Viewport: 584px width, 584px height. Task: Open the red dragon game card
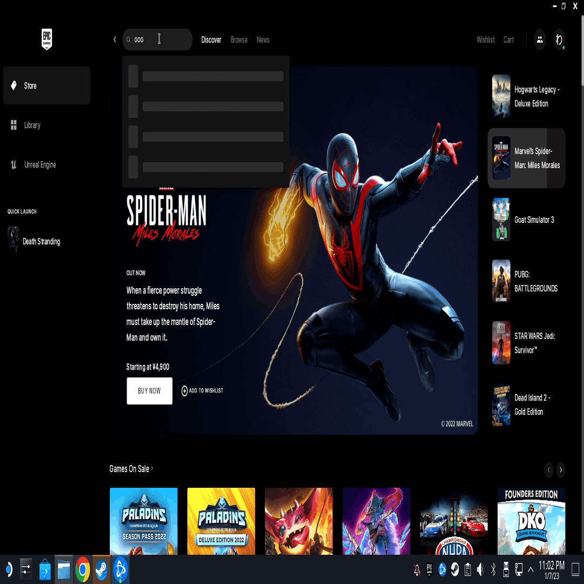pyautogui.click(x=298, y=521)
